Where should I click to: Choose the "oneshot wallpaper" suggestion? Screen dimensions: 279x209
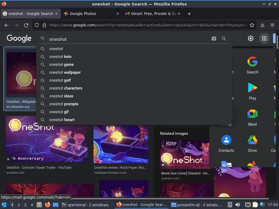[134, 72]
